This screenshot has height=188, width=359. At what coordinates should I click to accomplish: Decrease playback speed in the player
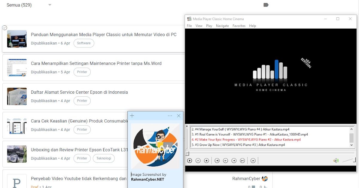coord(226,161)
